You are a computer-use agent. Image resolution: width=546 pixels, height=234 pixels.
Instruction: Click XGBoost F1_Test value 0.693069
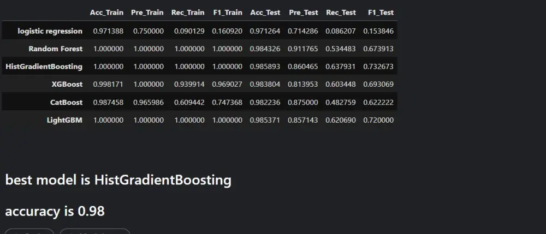pyautogui.click(x=378, y=85)
